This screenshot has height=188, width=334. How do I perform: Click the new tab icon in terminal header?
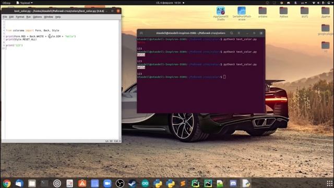[141, 33]
